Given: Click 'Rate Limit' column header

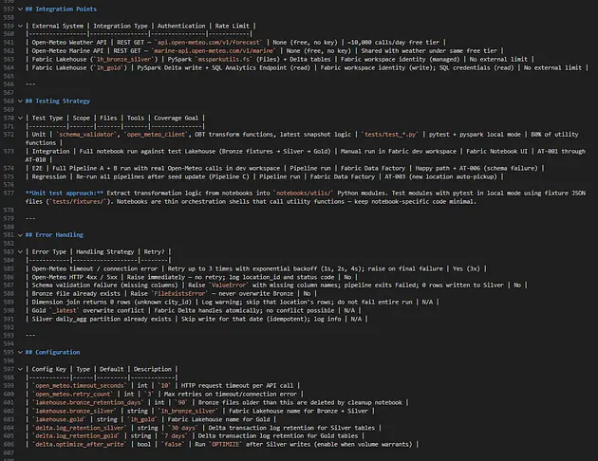Looking at the screenshot, I should pyautogui.click(x=232, y=26).
